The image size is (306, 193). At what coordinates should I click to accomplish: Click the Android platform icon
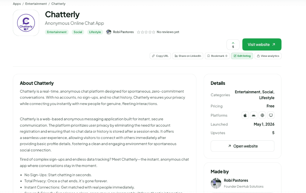(254, 115)
